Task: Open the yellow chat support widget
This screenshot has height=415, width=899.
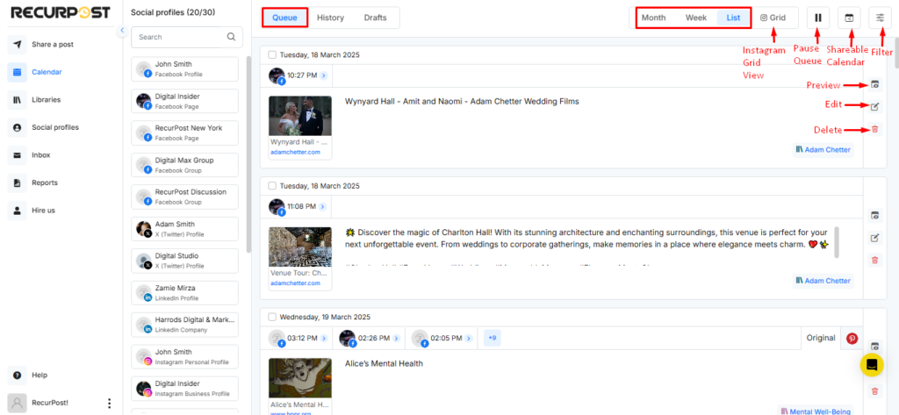Action: tap(872, 365)
